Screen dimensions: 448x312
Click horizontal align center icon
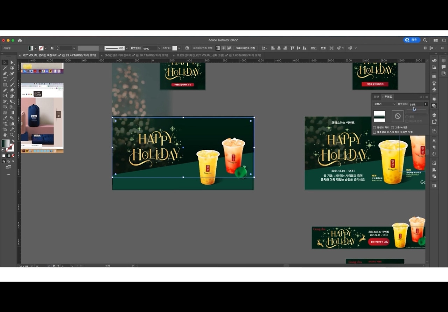click(x=279, y=48)
